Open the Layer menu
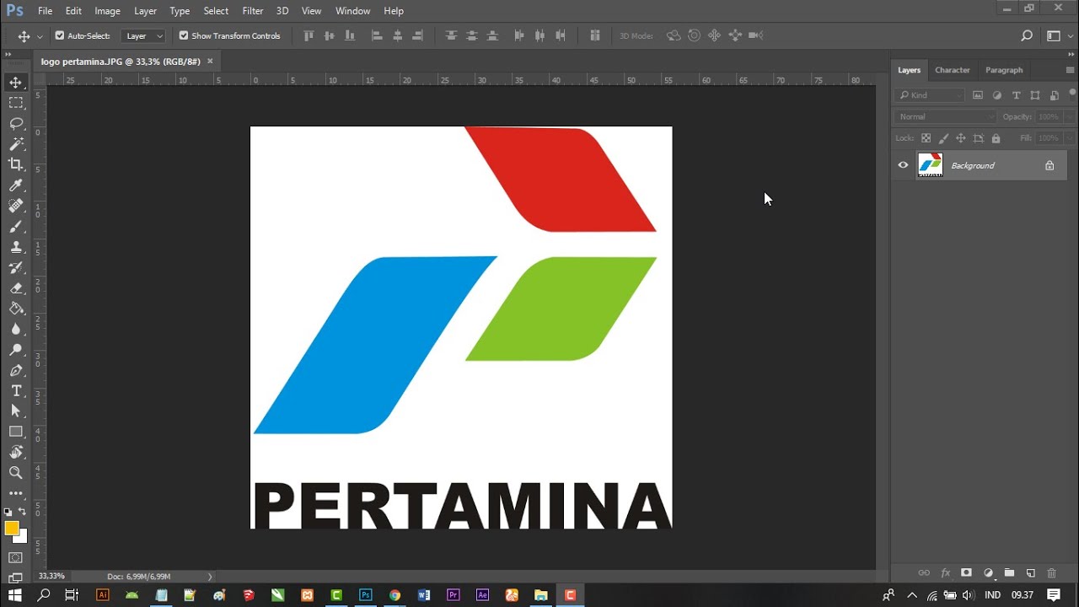1079x607 pixels. [145, 11]
